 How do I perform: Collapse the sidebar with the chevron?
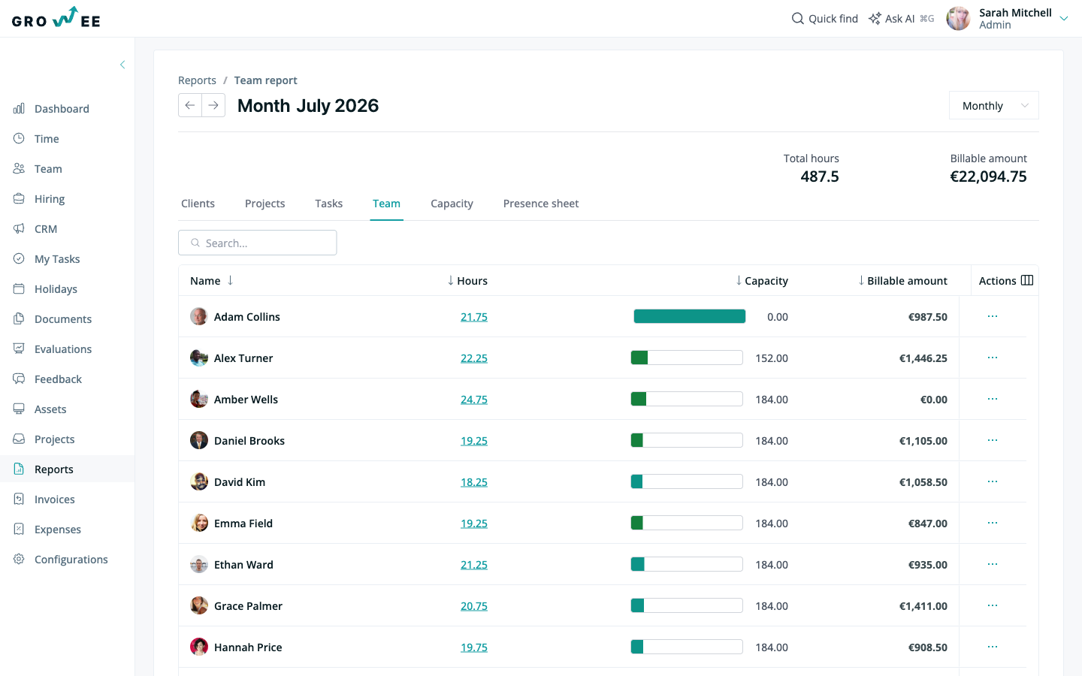tap(122, 65)
